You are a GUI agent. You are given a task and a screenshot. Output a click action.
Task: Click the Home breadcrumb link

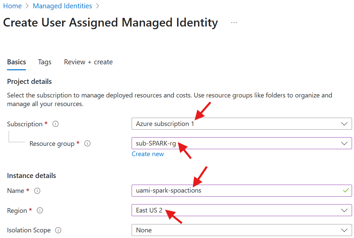pyautogui.click(x=12, y=6)
